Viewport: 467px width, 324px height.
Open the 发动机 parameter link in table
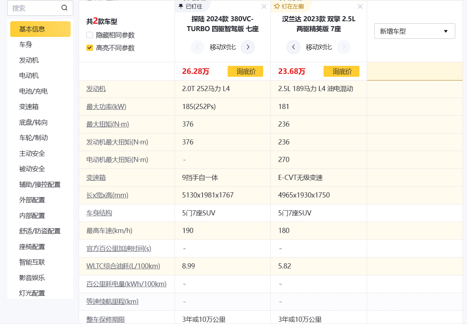click(96, 89)
